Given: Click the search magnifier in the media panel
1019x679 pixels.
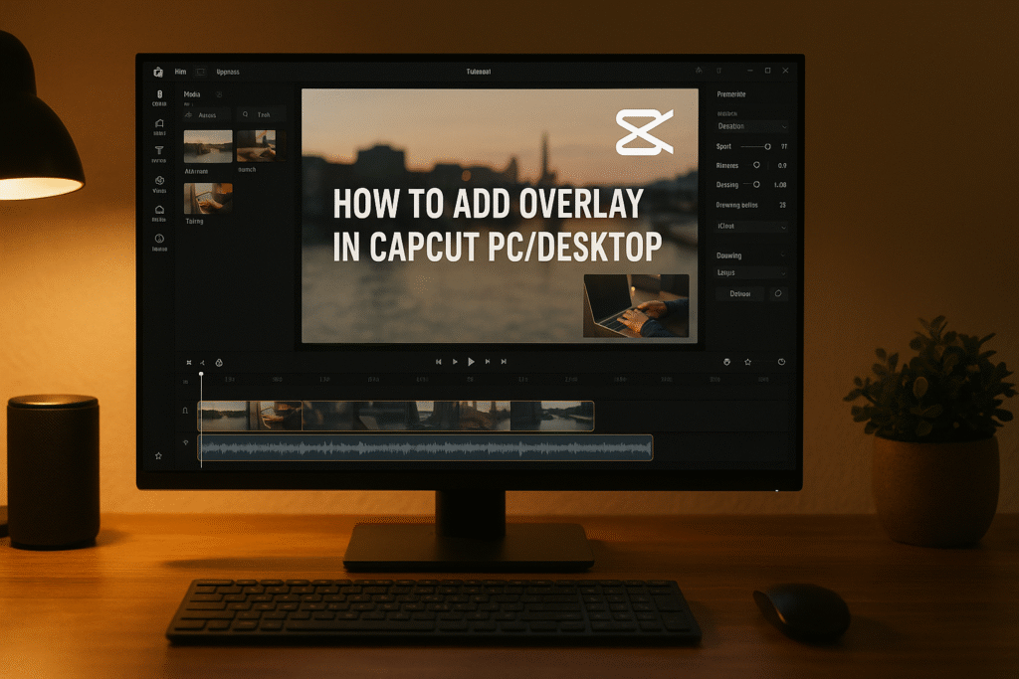Looking at the screenshot, I should 245,115.
